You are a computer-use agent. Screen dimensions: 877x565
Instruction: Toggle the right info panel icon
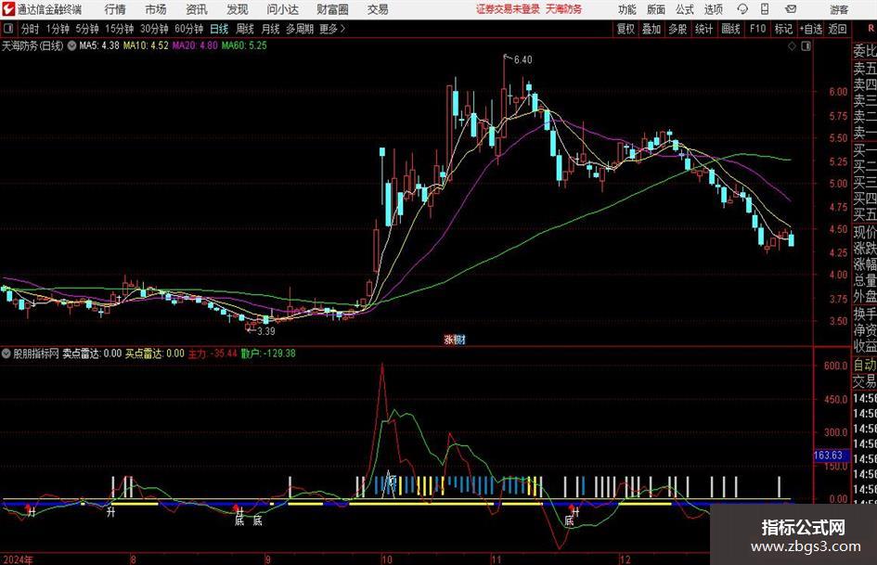coord(806,46)
